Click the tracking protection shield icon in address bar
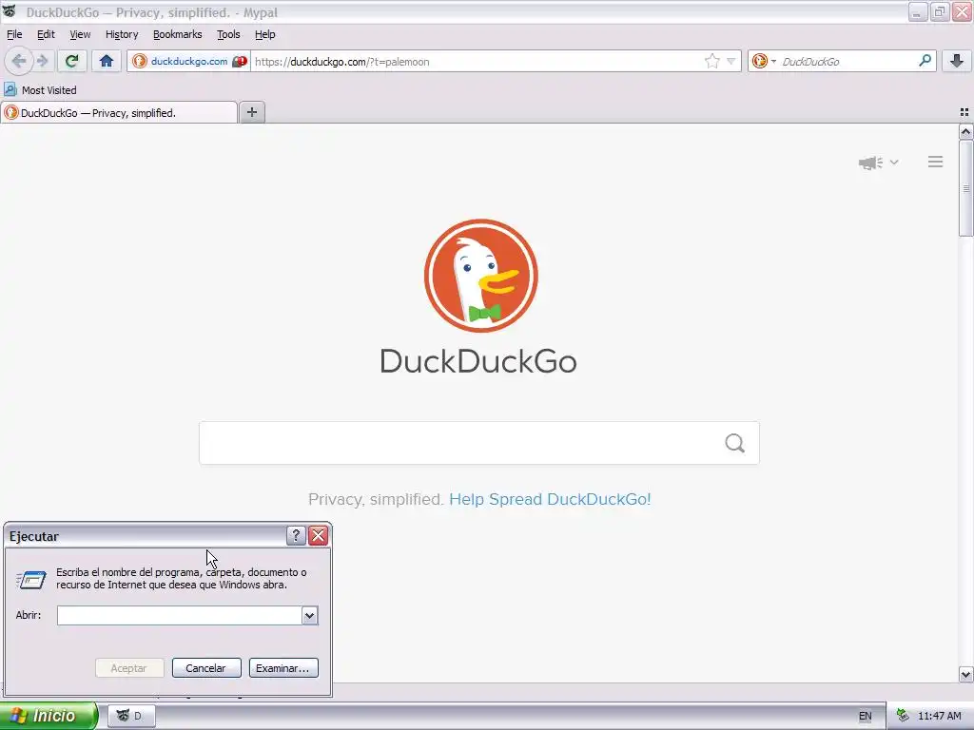Image resolution: width=974 pixels, height=730 pixels. [239, 62]
